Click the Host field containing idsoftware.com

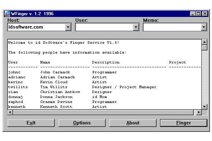point(36,27)
